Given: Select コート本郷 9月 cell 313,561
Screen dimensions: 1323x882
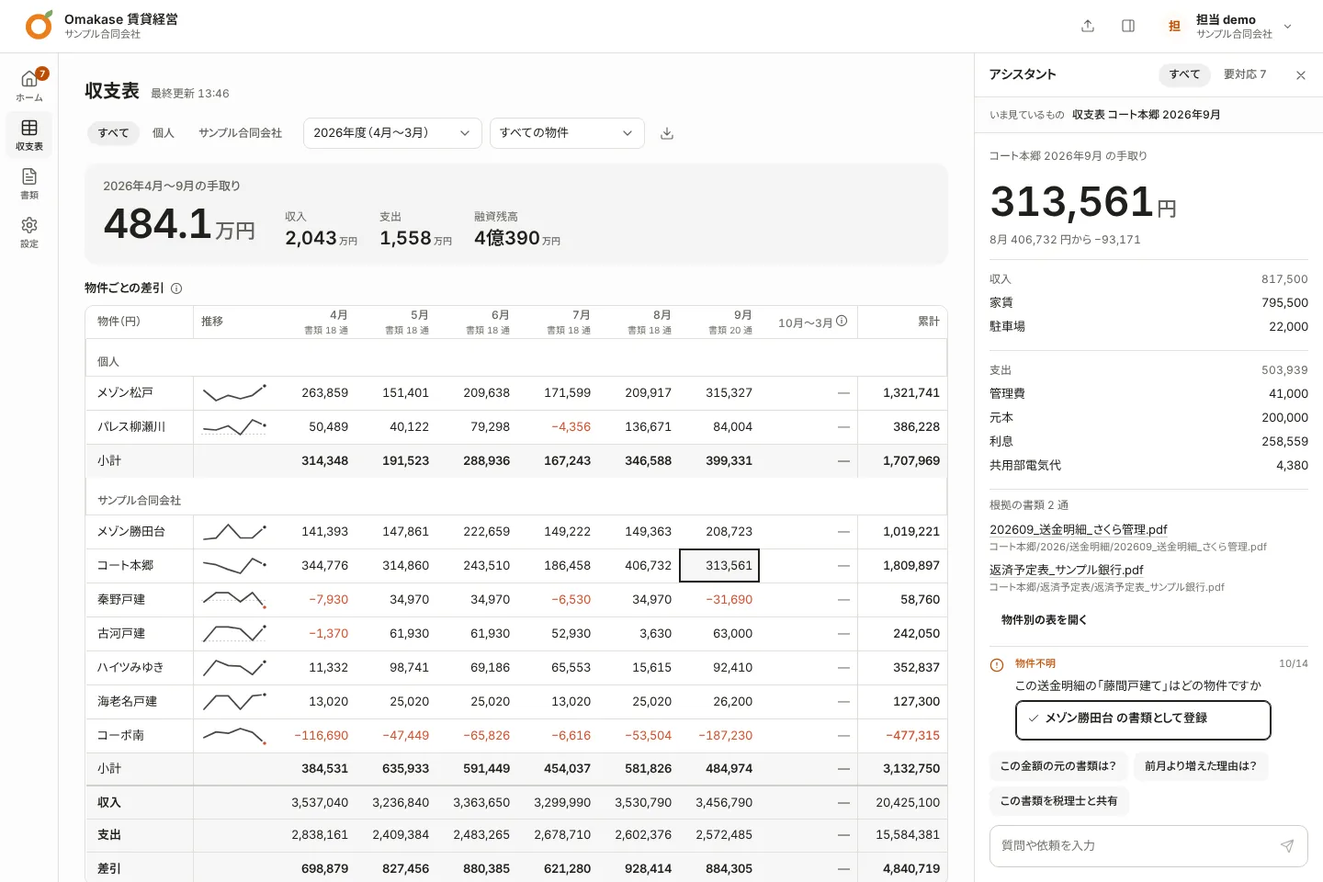Looking at the screenshot, I should pyautogui.click(x=719, y=566).
